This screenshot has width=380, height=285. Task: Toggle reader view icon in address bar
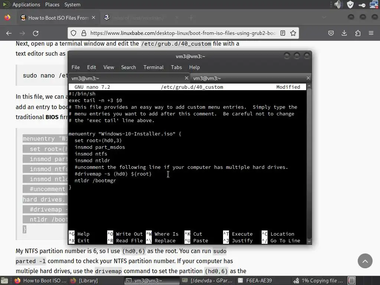[x=282, y=33]
